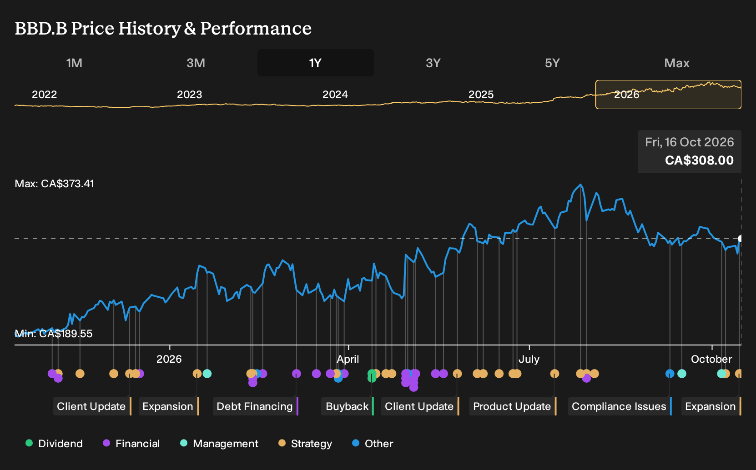Image resolution: width=756 pixels, height=470 pixels.
Task: Open Client Update label next to Buyback
Action: pyautogui.click(x=420, y=406)
